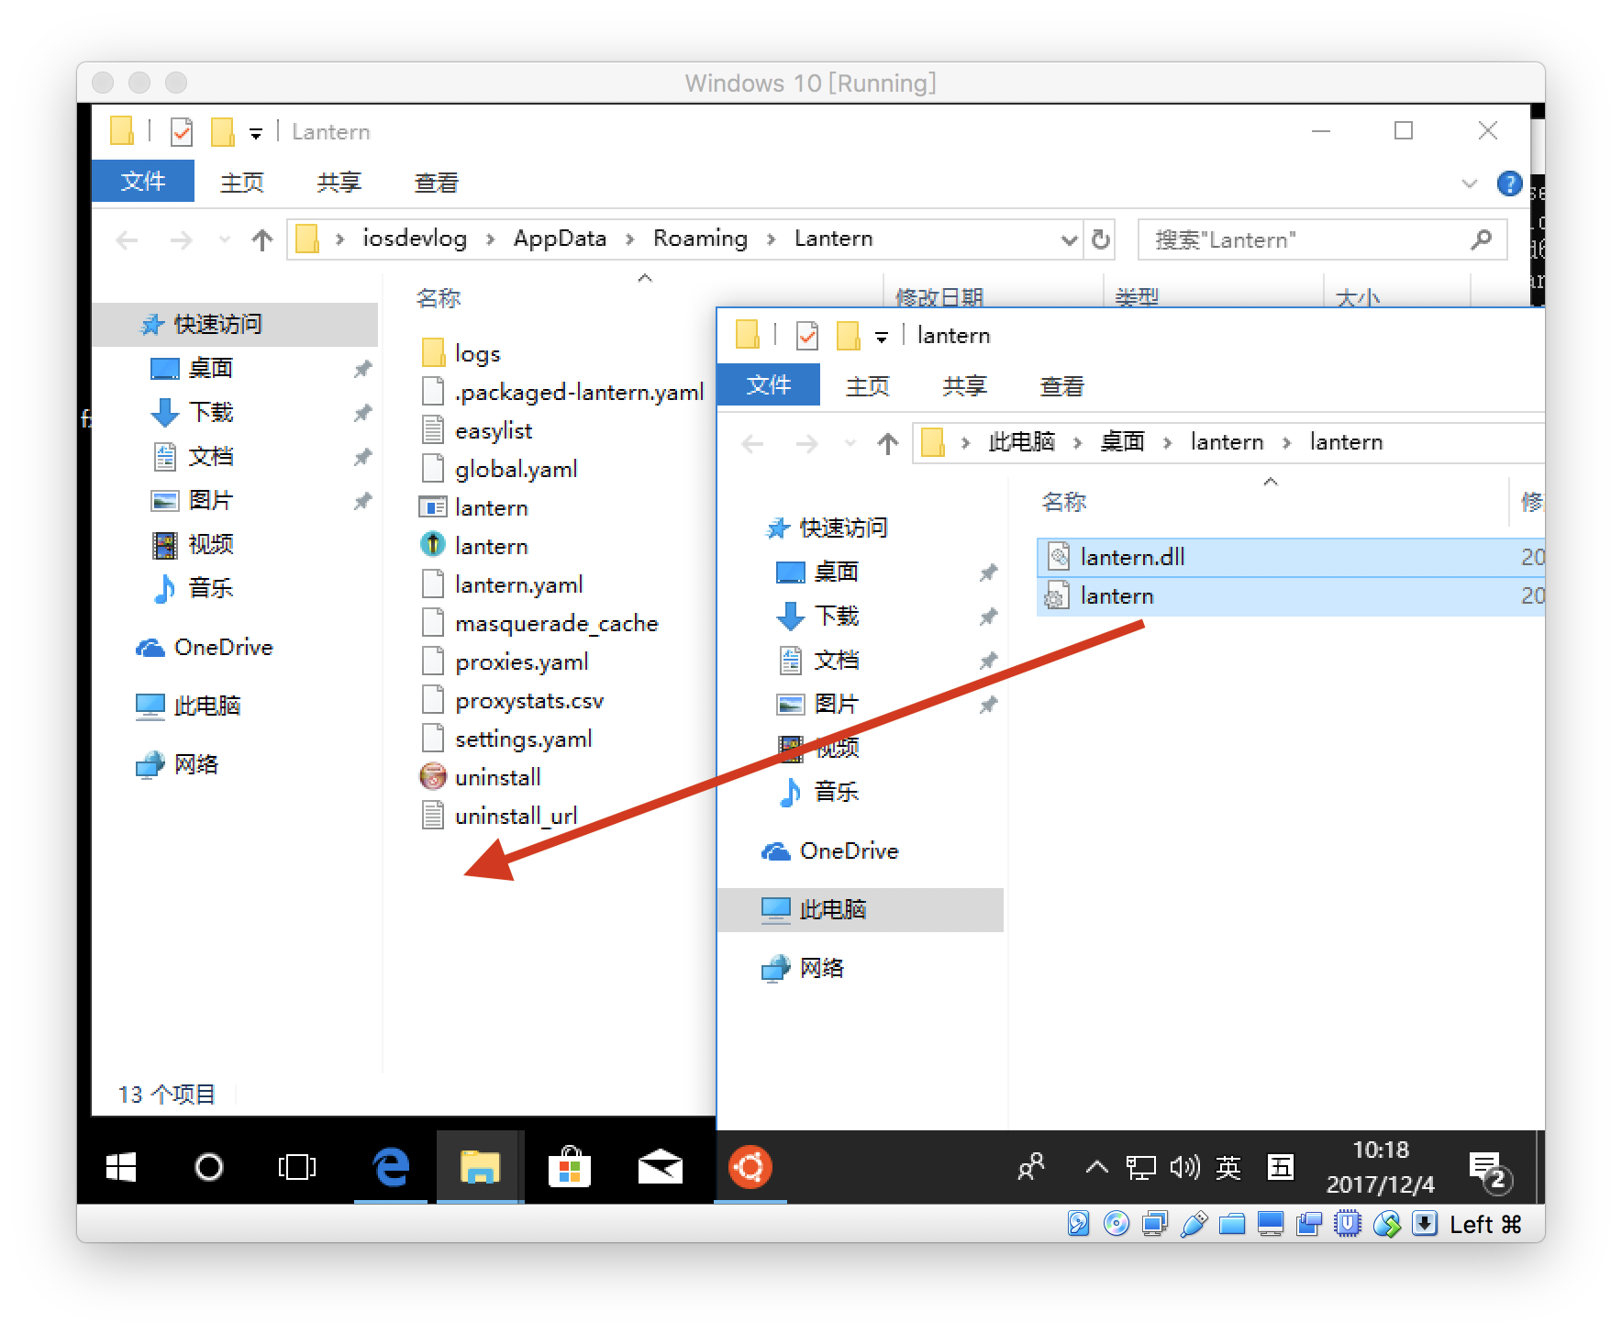Go up one level in the Lantern window
This screenshot has width=1622, height=1334.
262,240
